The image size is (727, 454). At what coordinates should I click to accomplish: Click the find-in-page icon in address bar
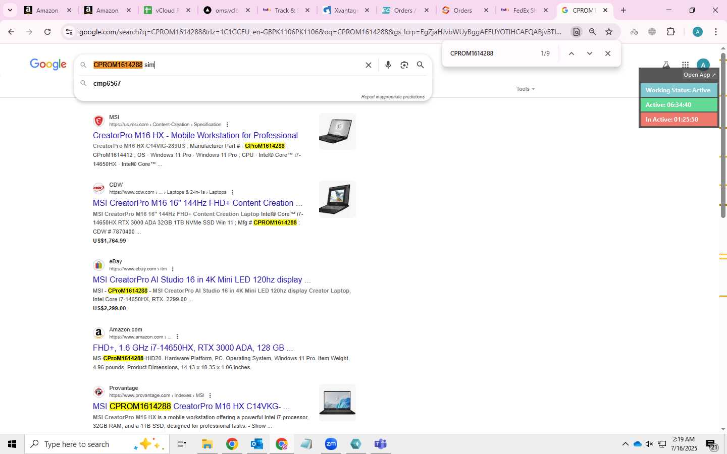click(x=576, y=32)
